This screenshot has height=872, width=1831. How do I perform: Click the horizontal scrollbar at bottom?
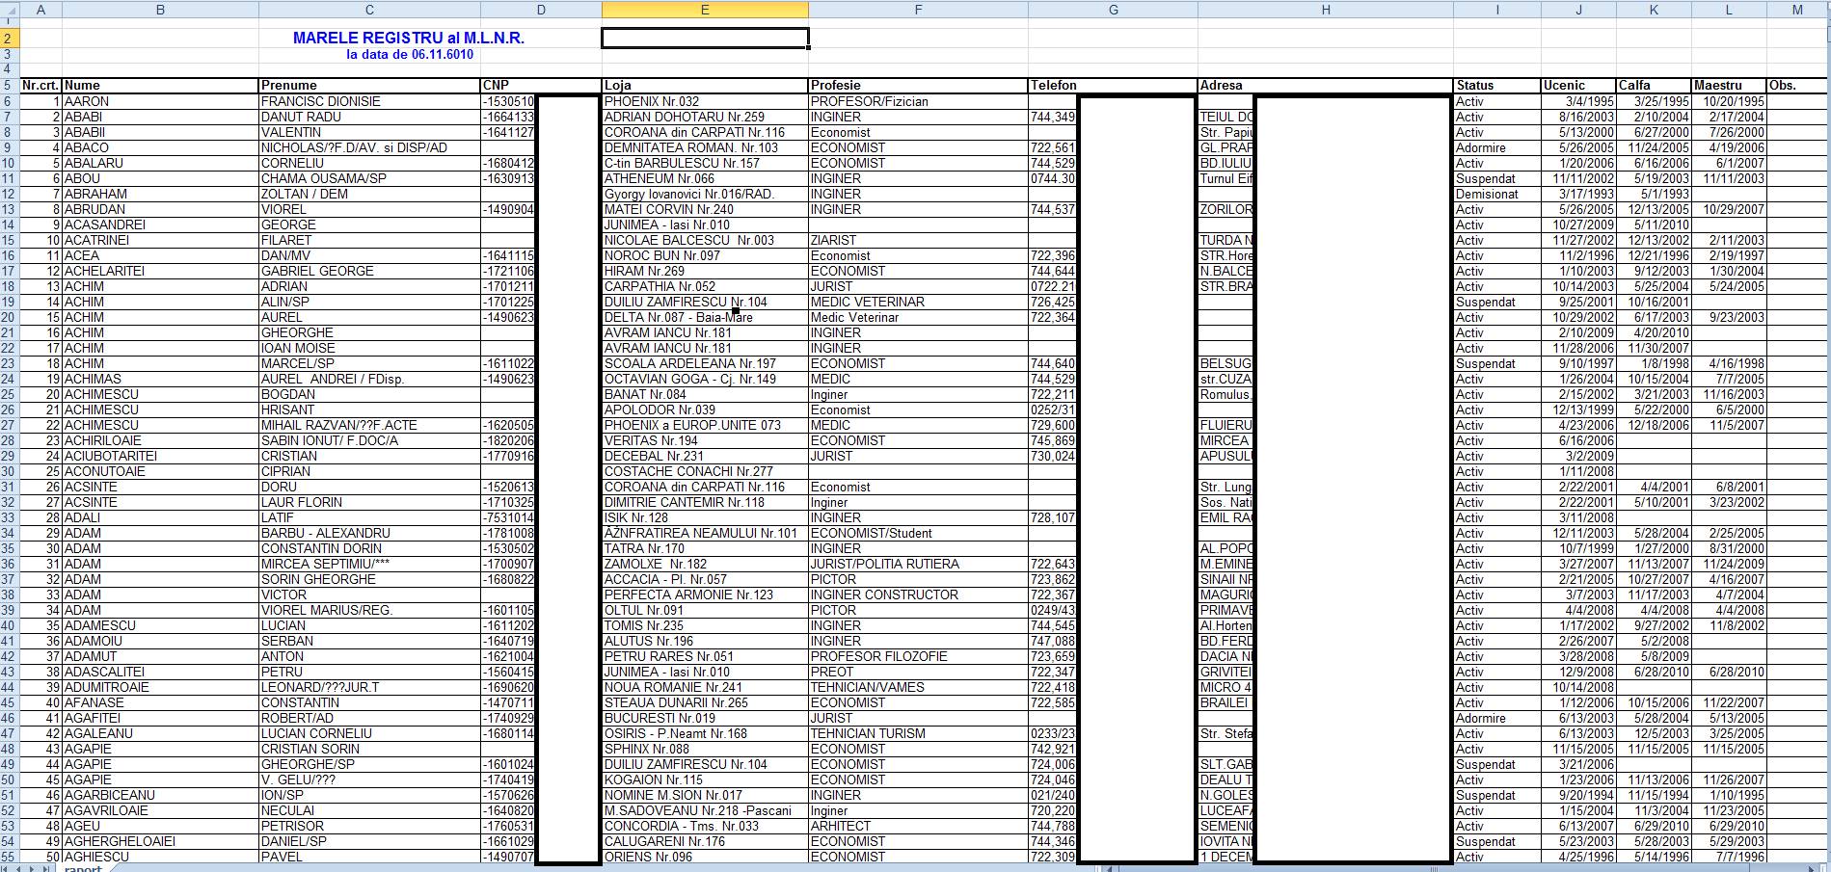1446,867
